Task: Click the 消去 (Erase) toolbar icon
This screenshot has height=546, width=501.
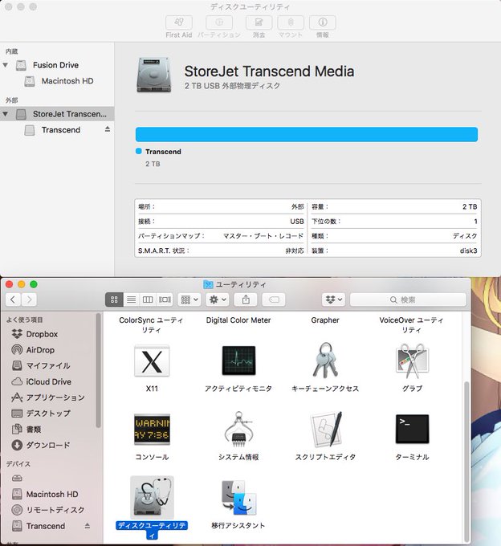Action: click(259, 22)
